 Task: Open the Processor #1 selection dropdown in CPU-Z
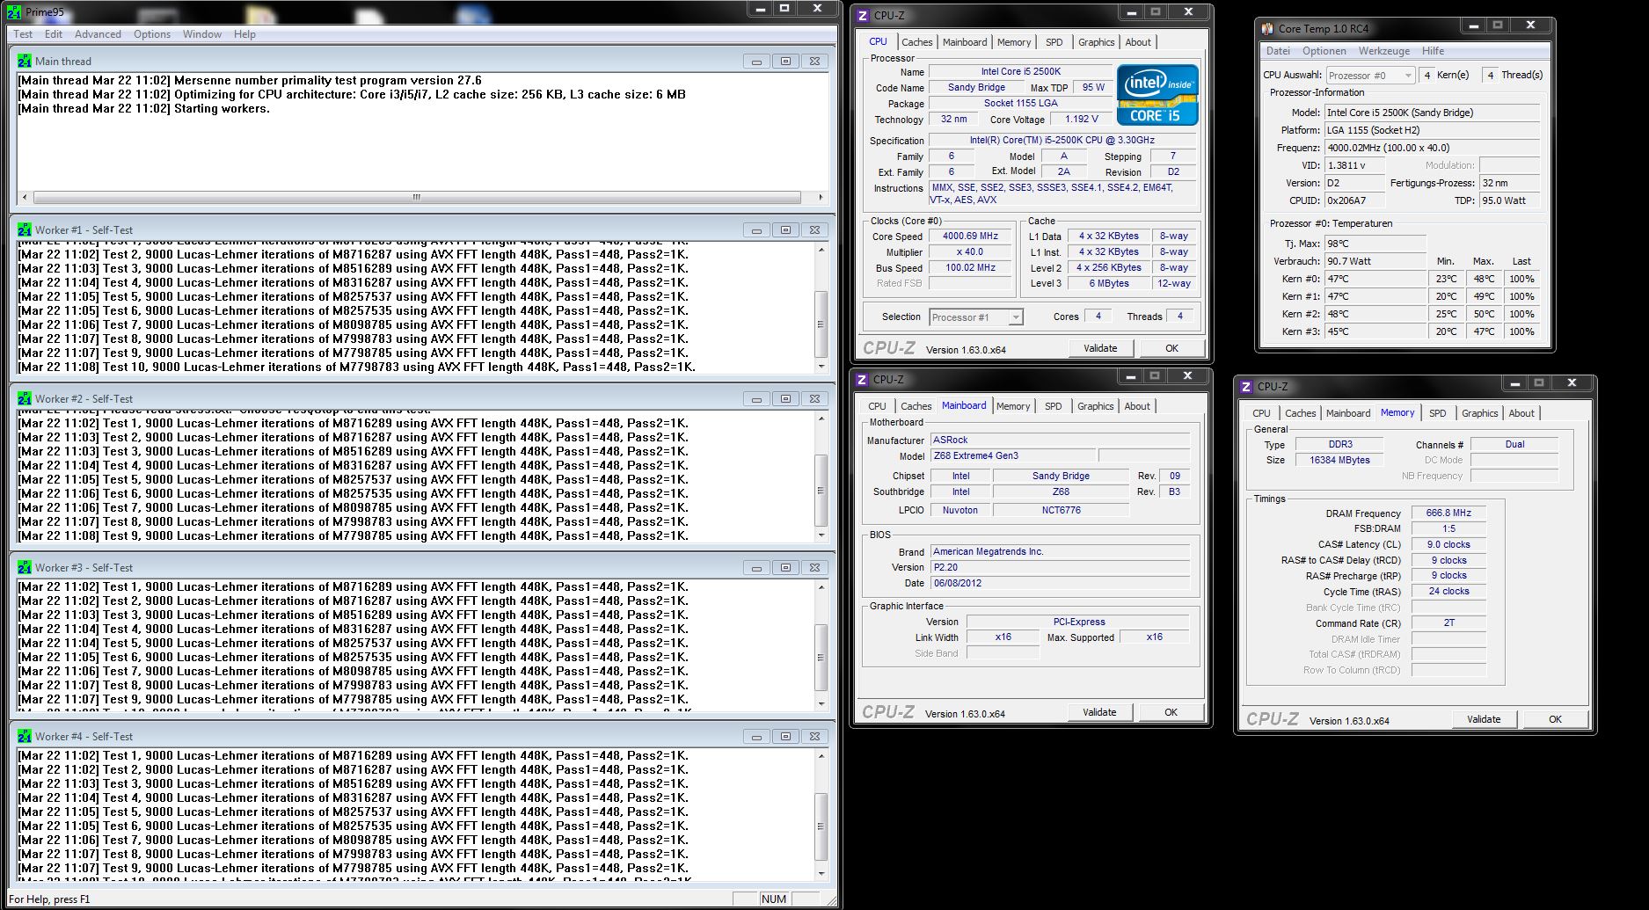pos(1016,317)
